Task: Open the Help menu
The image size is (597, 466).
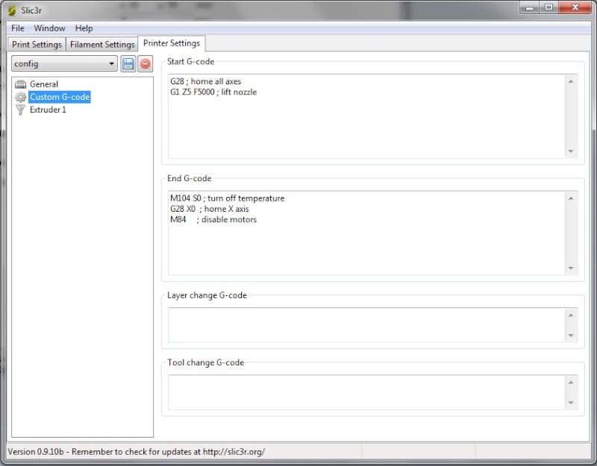Action: point(84,28)
